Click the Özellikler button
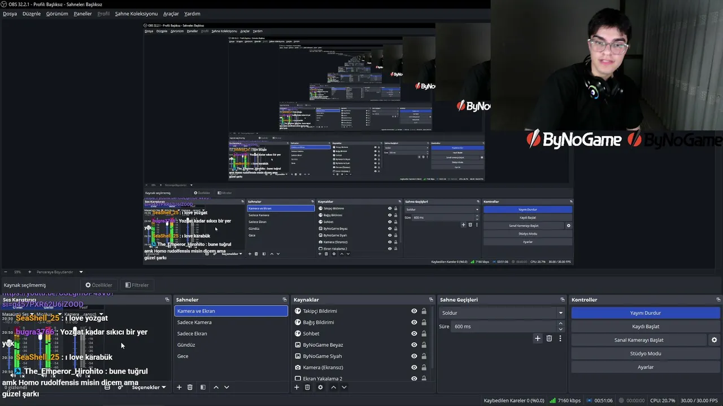The height and width of the screenshot is (406, 723). [x=99, y=285]
